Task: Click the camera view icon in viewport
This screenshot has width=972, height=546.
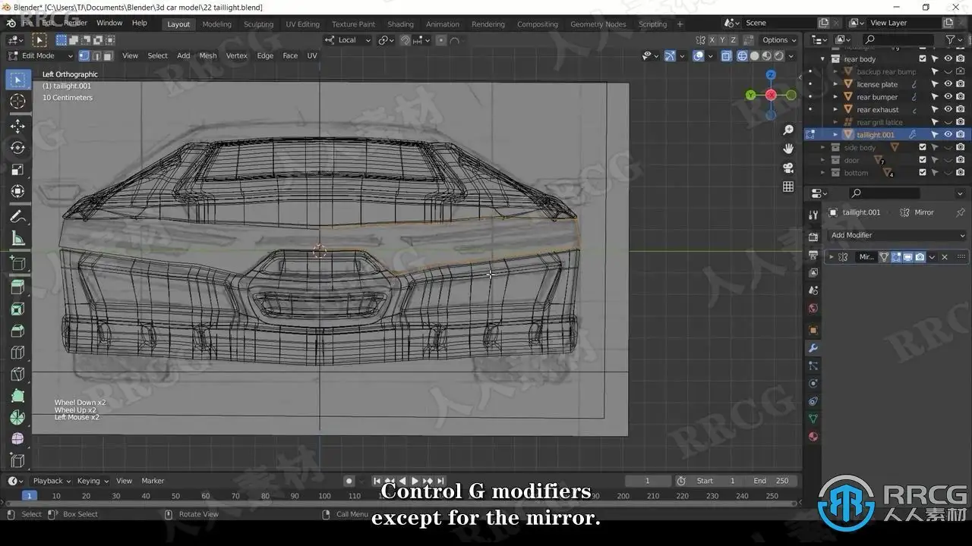Action: tap(788, 168)
